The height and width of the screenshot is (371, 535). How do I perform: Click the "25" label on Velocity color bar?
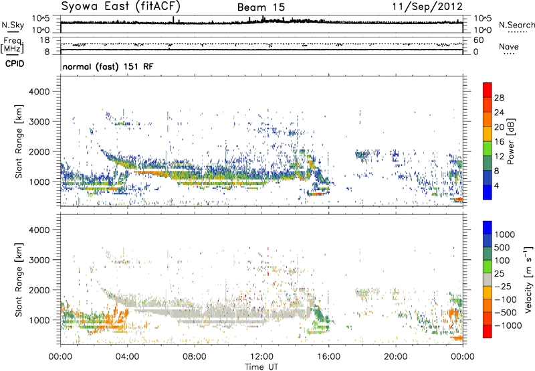[x=499, y=274]
